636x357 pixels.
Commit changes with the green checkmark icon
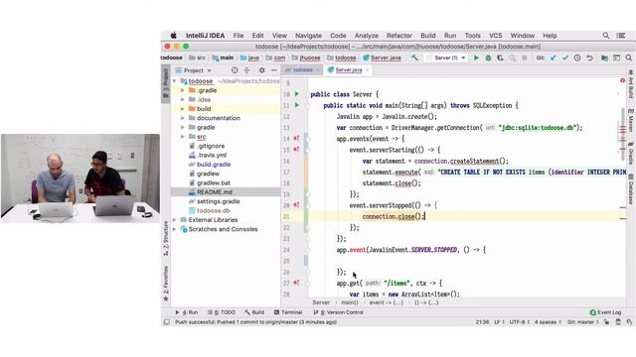pyautogui.click(x=565, y=58)
